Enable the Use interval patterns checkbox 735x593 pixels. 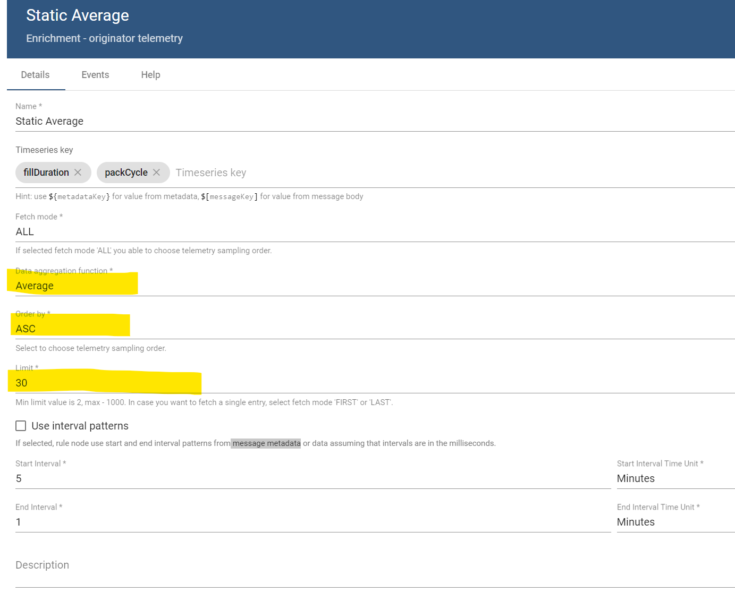click(x=21, y=425)
